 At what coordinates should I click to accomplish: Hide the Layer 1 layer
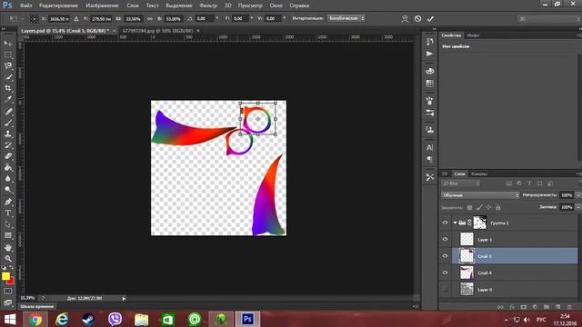click(x=445, y=240)
